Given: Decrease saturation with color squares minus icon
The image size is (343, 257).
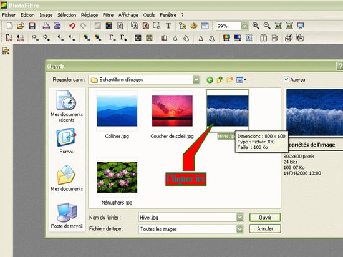Looking at the screenshot, I should tap(87, 38).
